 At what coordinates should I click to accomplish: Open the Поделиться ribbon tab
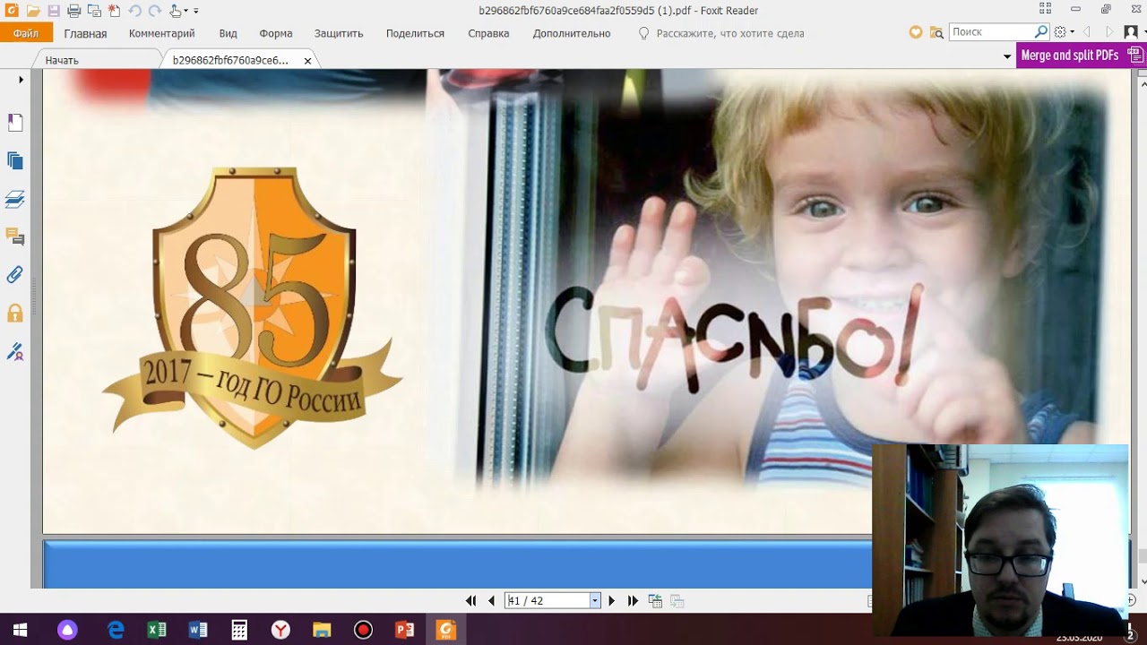(415, 33)
